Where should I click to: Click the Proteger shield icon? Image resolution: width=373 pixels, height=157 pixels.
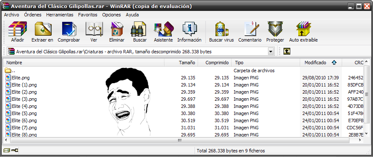tap(275, 29)
